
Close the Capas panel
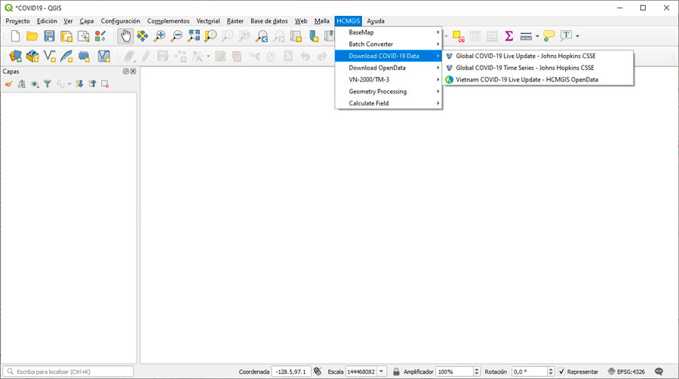(133, 72)
